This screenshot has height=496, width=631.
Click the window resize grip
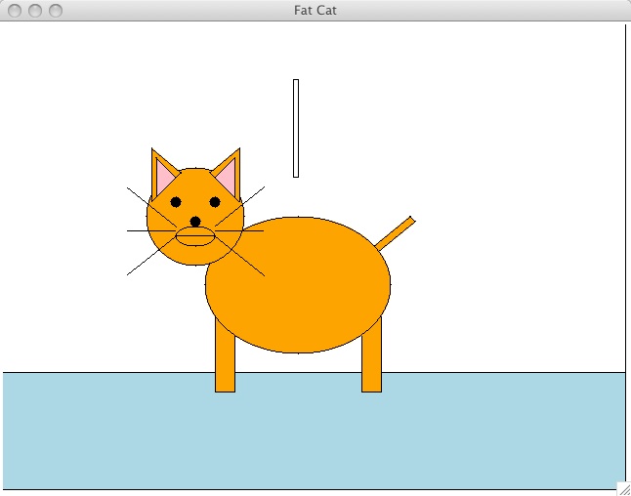624,489
